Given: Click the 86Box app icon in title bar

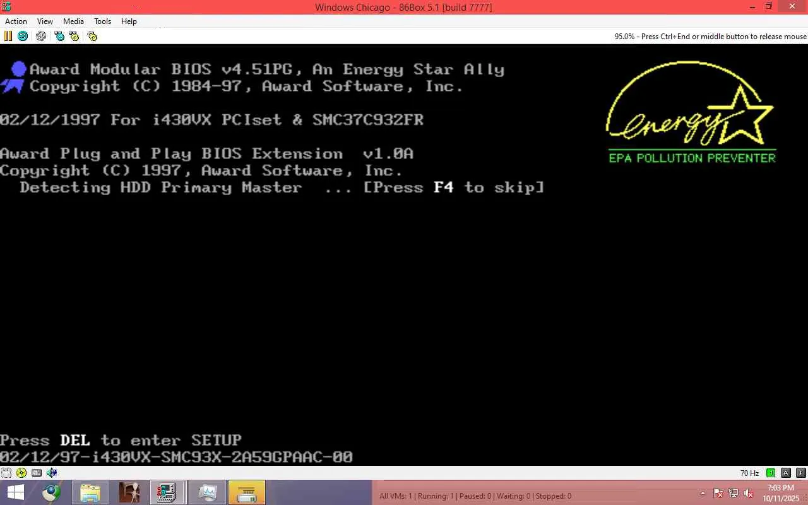Looking at the screenshot, I should 6,6.
